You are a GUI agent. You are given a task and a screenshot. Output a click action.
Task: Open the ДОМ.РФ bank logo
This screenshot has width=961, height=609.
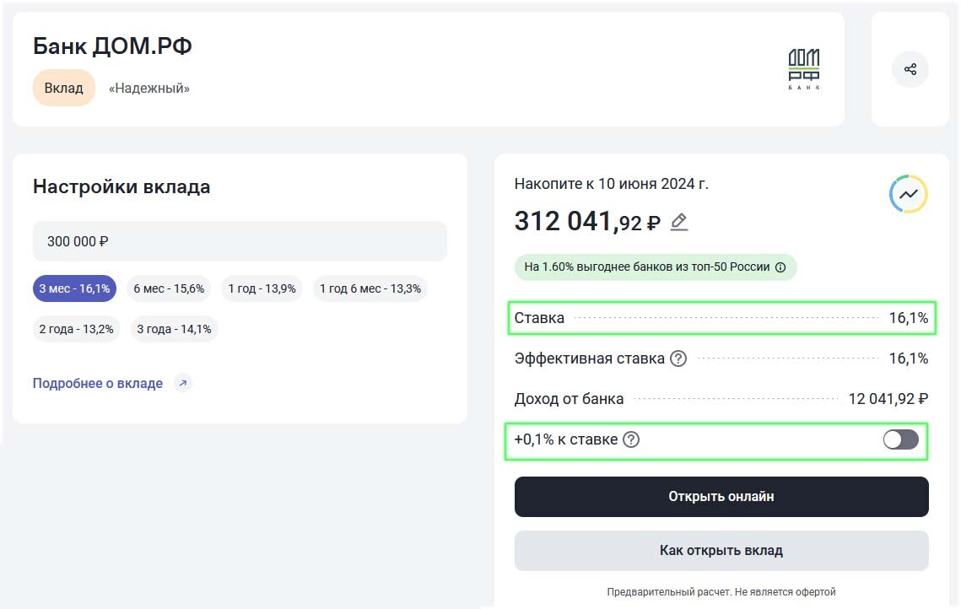[803, 69]
